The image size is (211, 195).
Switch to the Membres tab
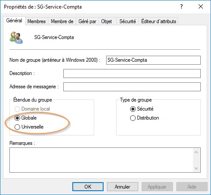(x=36, y=21)
